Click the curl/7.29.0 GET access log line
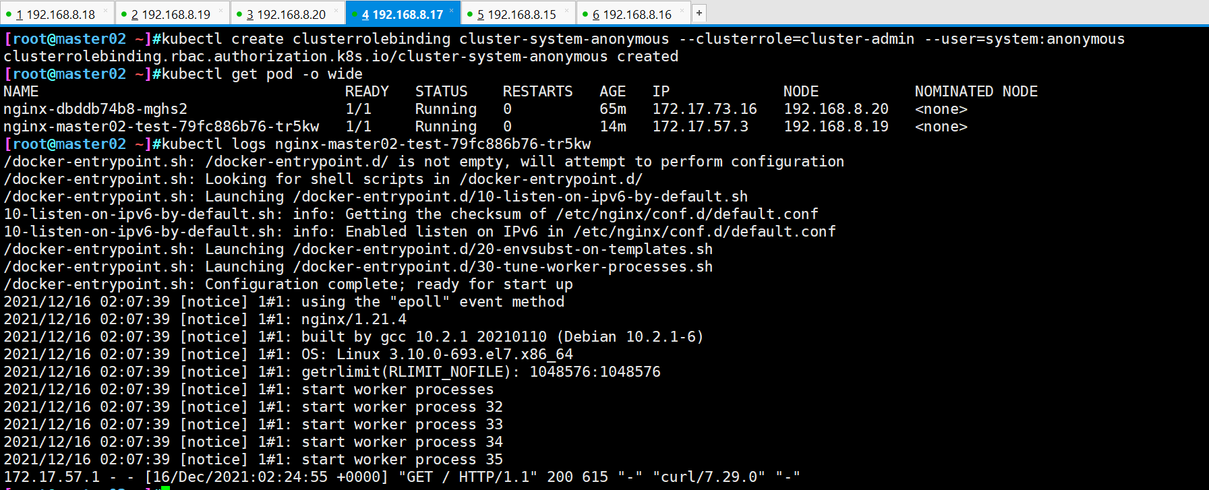Screen dimensions: 1209x490 coord(402,477)
